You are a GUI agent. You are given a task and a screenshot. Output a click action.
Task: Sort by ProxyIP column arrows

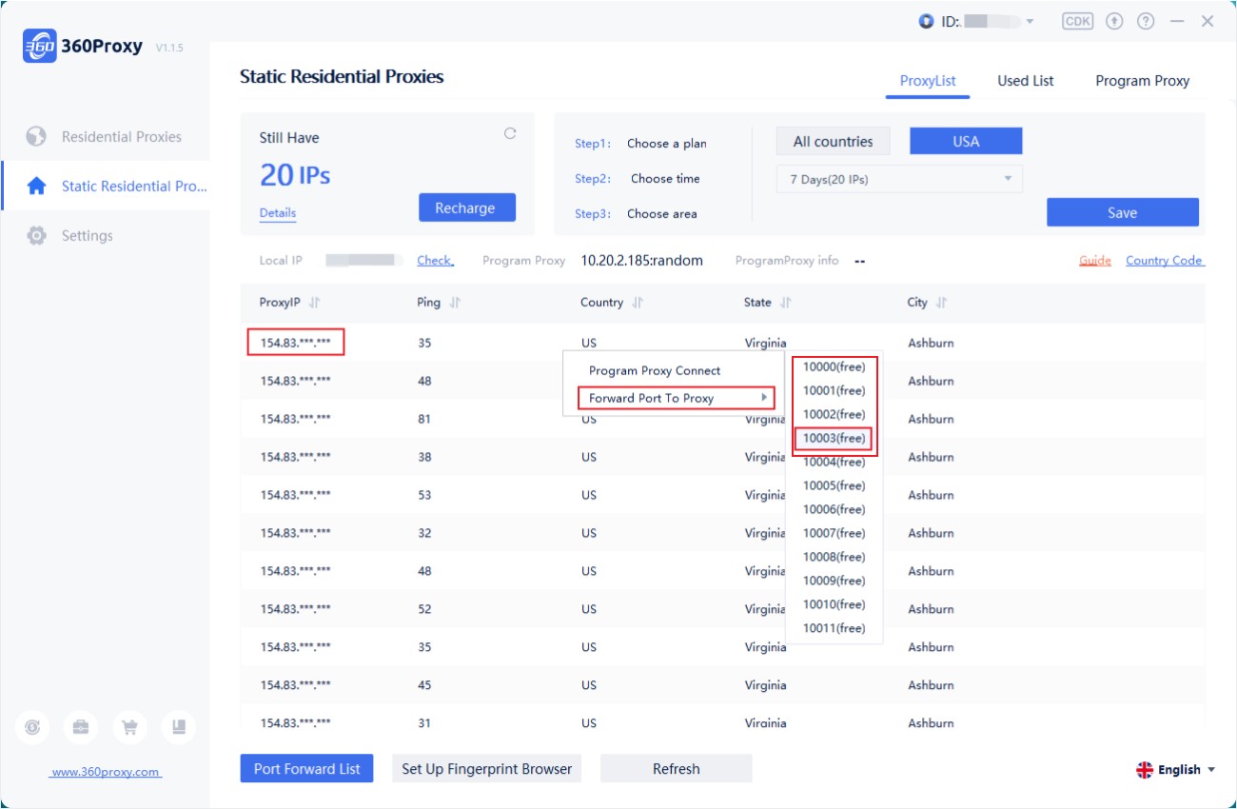pyautogui.click(x=315, y=303)
